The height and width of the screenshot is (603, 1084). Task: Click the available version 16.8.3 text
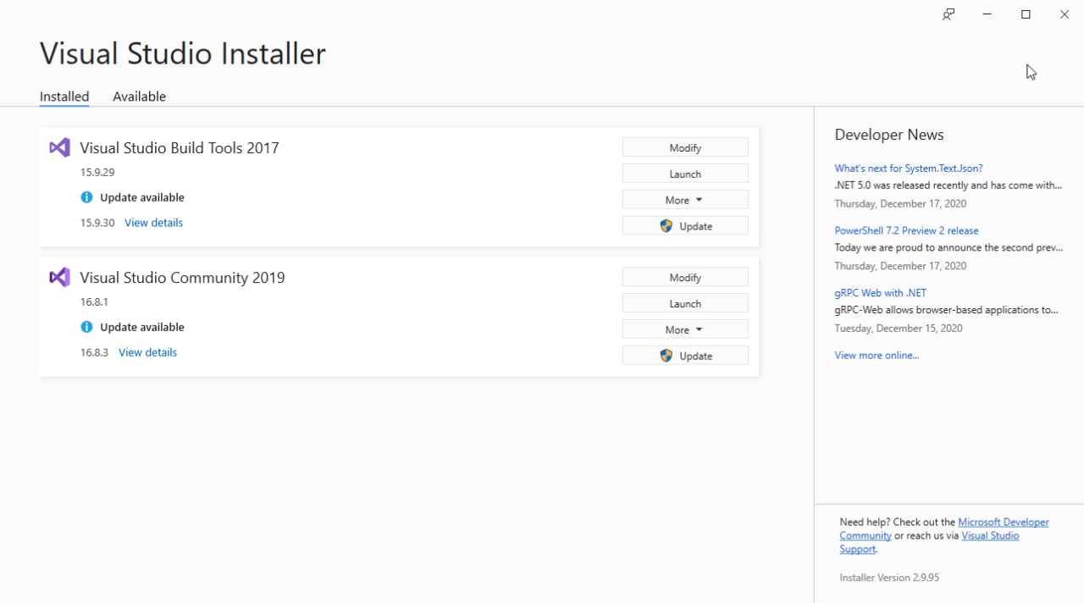coord(94,352)
